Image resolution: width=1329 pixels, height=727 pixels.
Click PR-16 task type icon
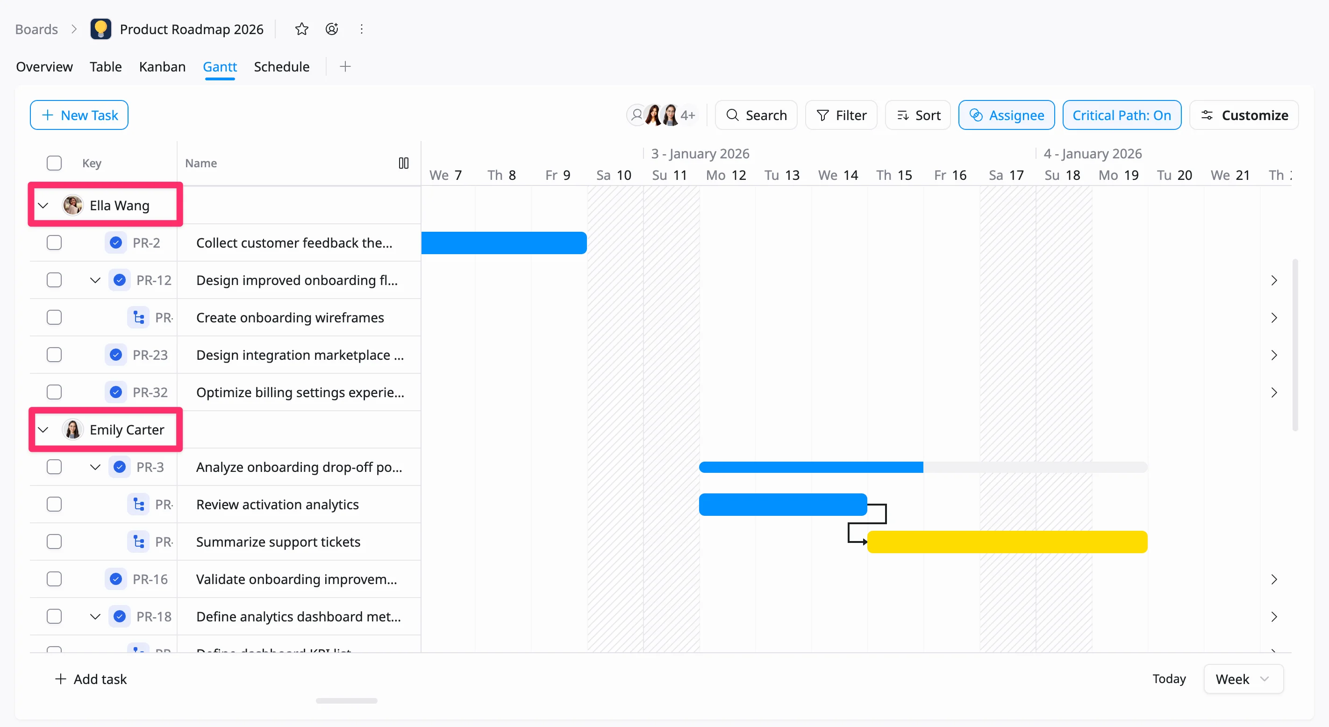(115, 579)
